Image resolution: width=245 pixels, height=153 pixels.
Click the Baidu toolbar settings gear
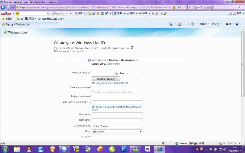point(230,13)
